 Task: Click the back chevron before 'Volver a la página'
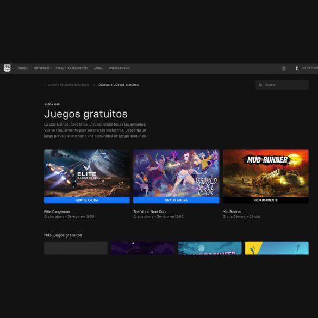(45, 85)
